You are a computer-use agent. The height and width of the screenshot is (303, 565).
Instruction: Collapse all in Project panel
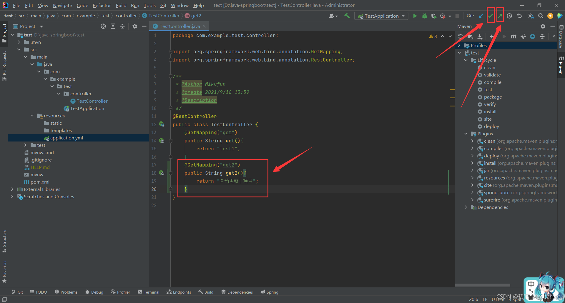(x=122, y=26)
